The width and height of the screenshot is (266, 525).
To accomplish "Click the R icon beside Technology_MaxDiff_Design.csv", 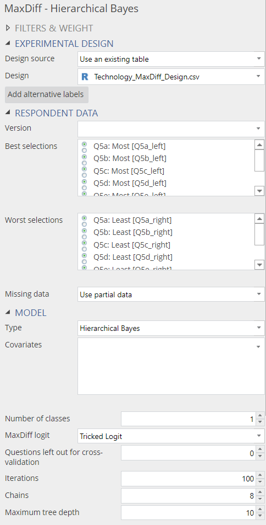I will [85, 77].
